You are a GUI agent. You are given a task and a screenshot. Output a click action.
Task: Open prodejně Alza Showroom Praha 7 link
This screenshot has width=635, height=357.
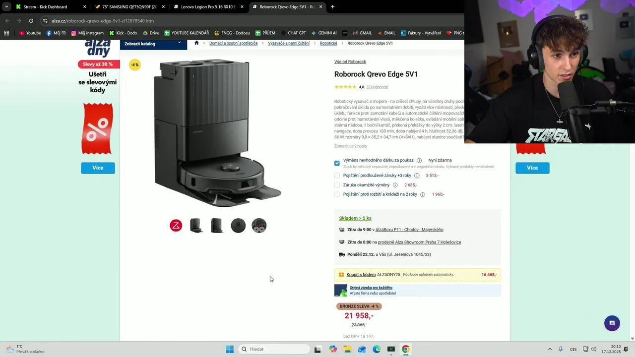420,242
